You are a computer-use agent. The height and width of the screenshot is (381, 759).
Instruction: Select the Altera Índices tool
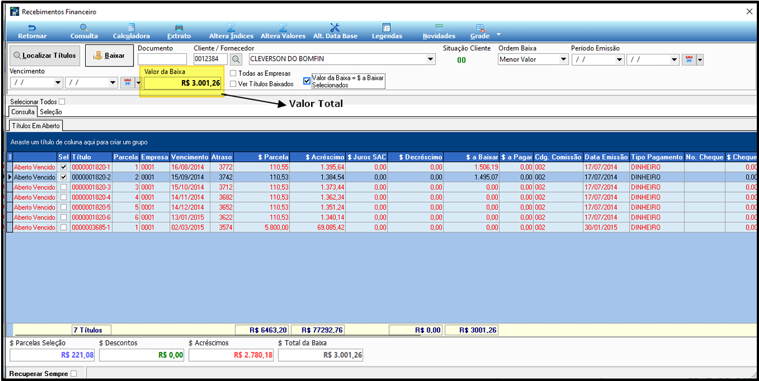click(231, 31)
